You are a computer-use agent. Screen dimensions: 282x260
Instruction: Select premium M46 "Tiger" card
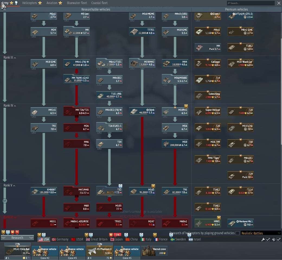tap(208, 160)
